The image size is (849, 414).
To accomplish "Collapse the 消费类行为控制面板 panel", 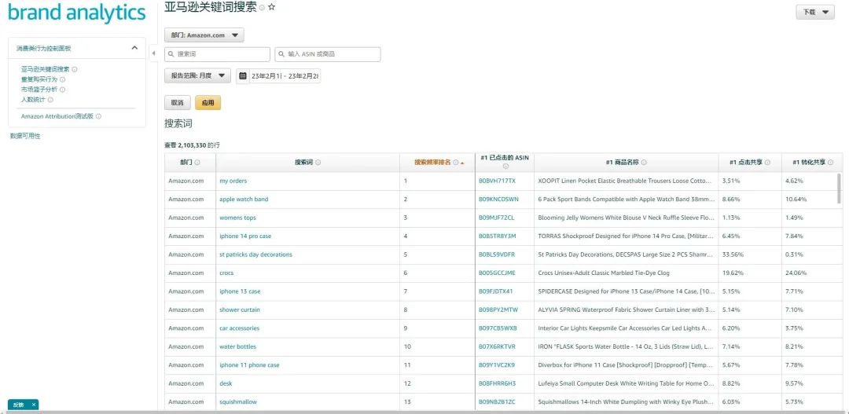I will 134,48.
